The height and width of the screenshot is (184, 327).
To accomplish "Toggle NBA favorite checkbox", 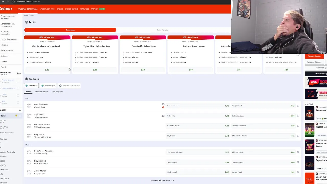I will [18, 102].
